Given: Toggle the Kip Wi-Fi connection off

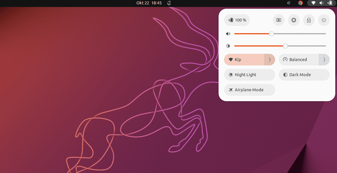Looking at the screenshot, I should (244, 60).
